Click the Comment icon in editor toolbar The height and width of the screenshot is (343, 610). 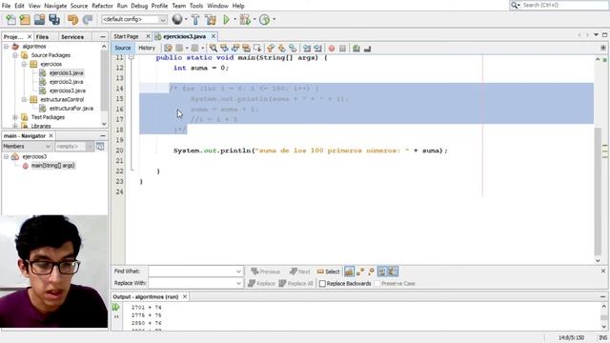[x=356, y=49]
